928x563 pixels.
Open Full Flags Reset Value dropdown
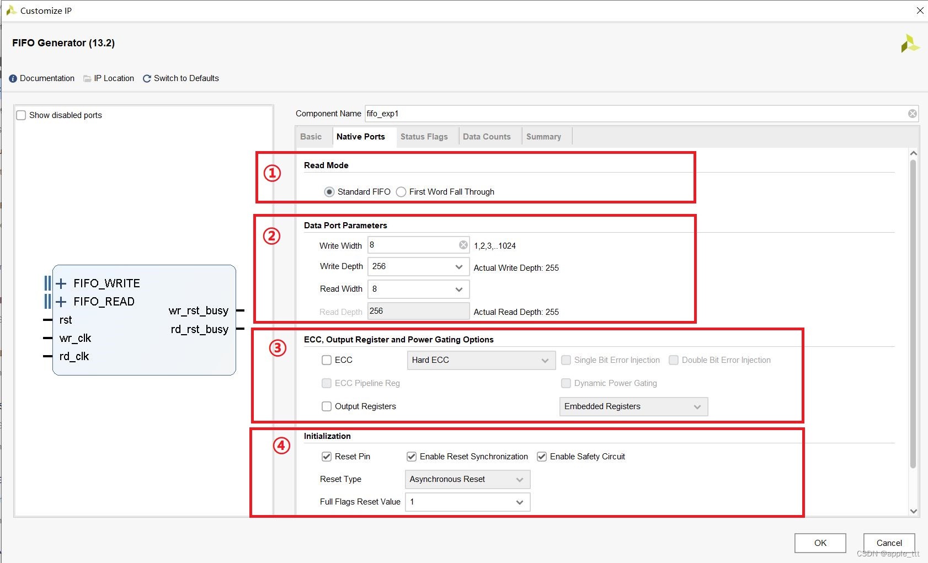(x=467, y=502)
